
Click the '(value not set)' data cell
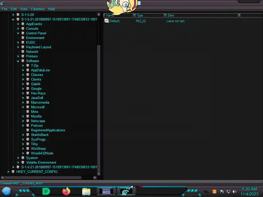coord(175,21)
